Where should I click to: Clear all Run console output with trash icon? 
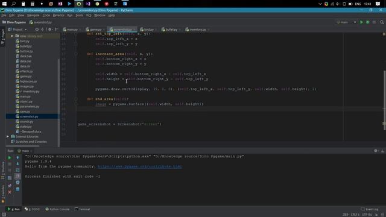[x=17, y=189]
